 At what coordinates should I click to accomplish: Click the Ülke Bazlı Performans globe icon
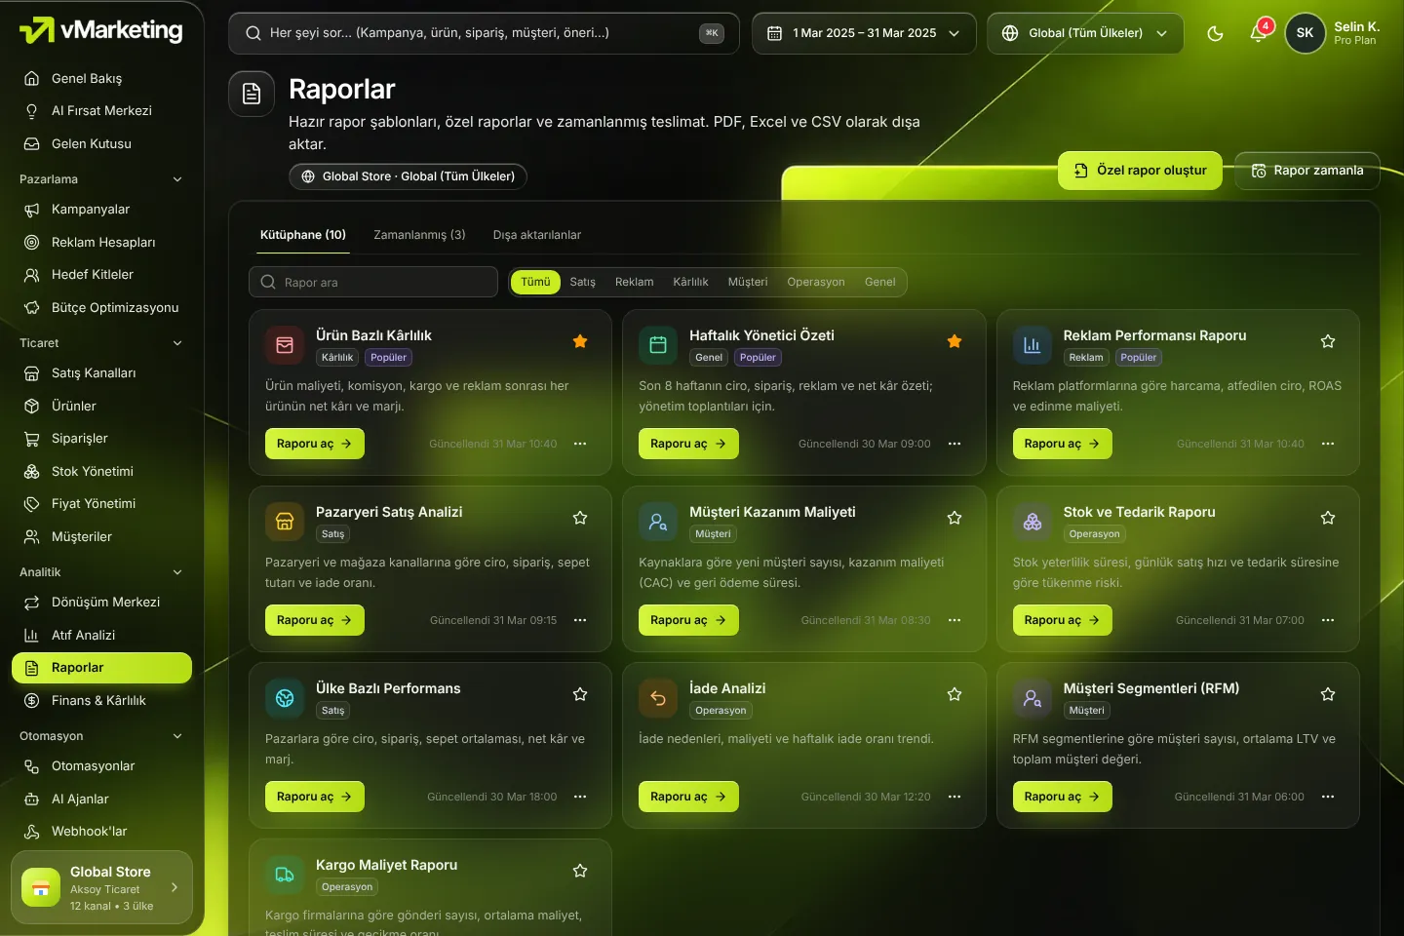click(285, 698)
